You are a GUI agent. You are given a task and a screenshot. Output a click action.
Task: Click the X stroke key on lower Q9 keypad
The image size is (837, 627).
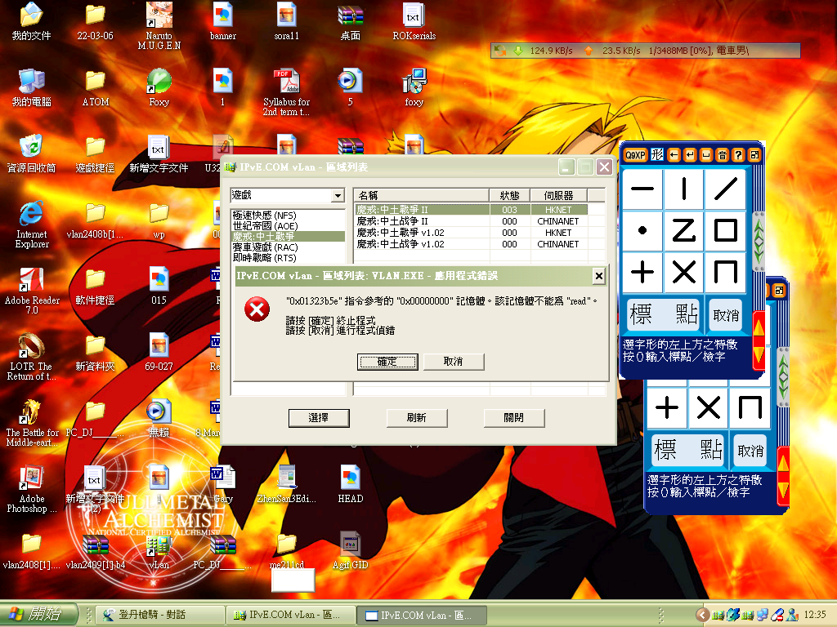pyautogui.click(x=707, y=408)
